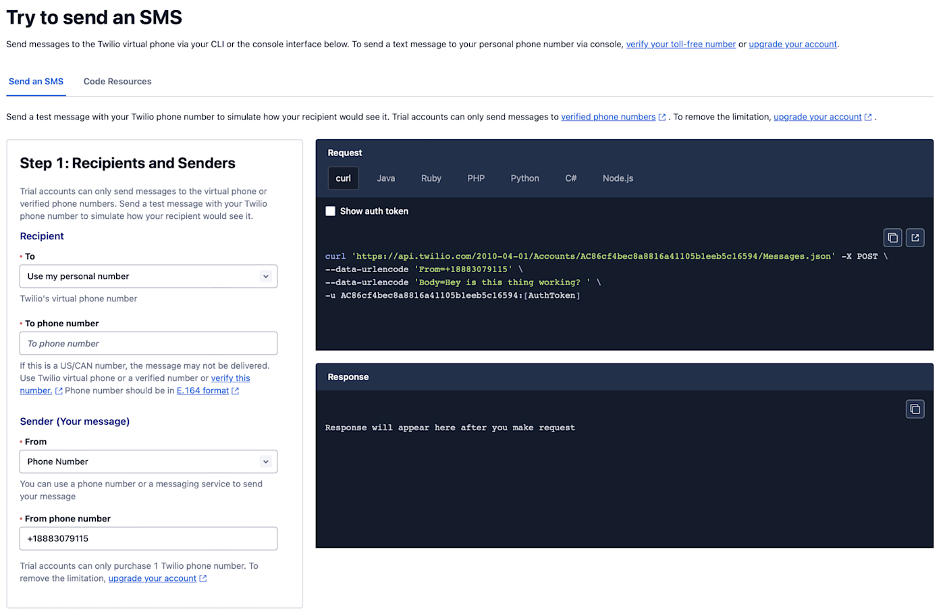This screenshot has width=945, height=614.
Task: Open the Code Resources tab
Action: (x=117, y=82)
